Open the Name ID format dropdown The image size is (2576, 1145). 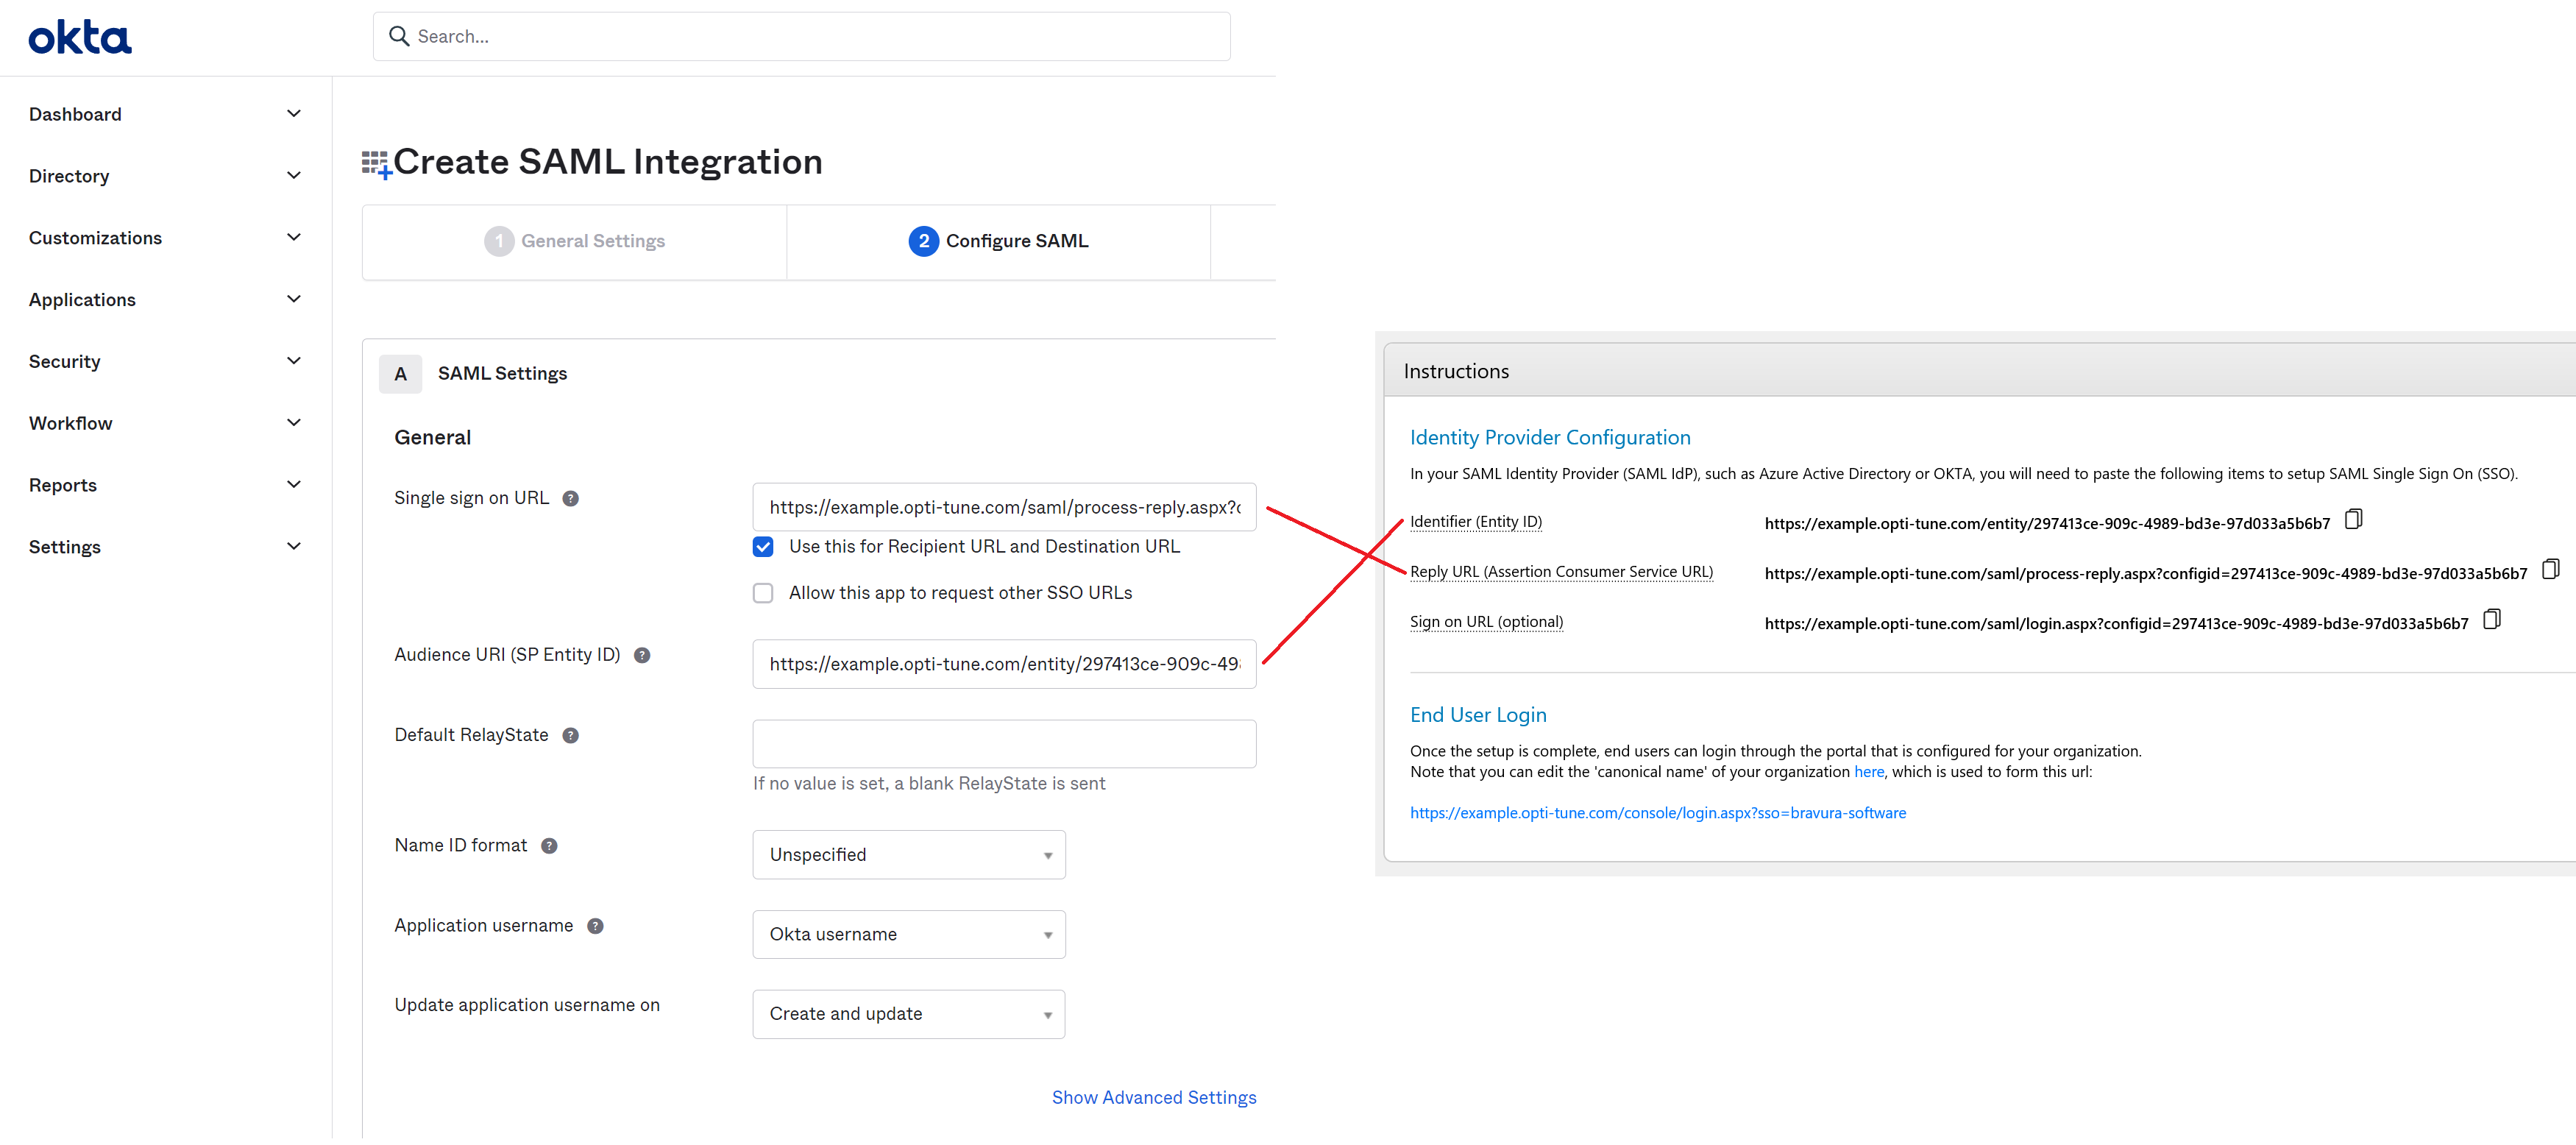click(908, 855)
